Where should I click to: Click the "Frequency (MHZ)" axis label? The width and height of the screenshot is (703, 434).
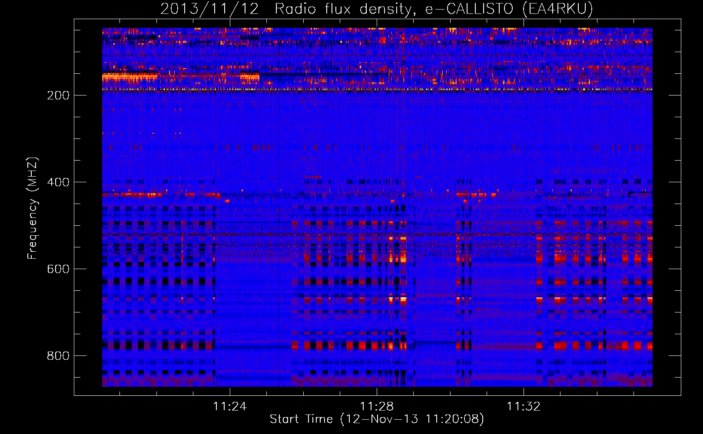[33, 208]
